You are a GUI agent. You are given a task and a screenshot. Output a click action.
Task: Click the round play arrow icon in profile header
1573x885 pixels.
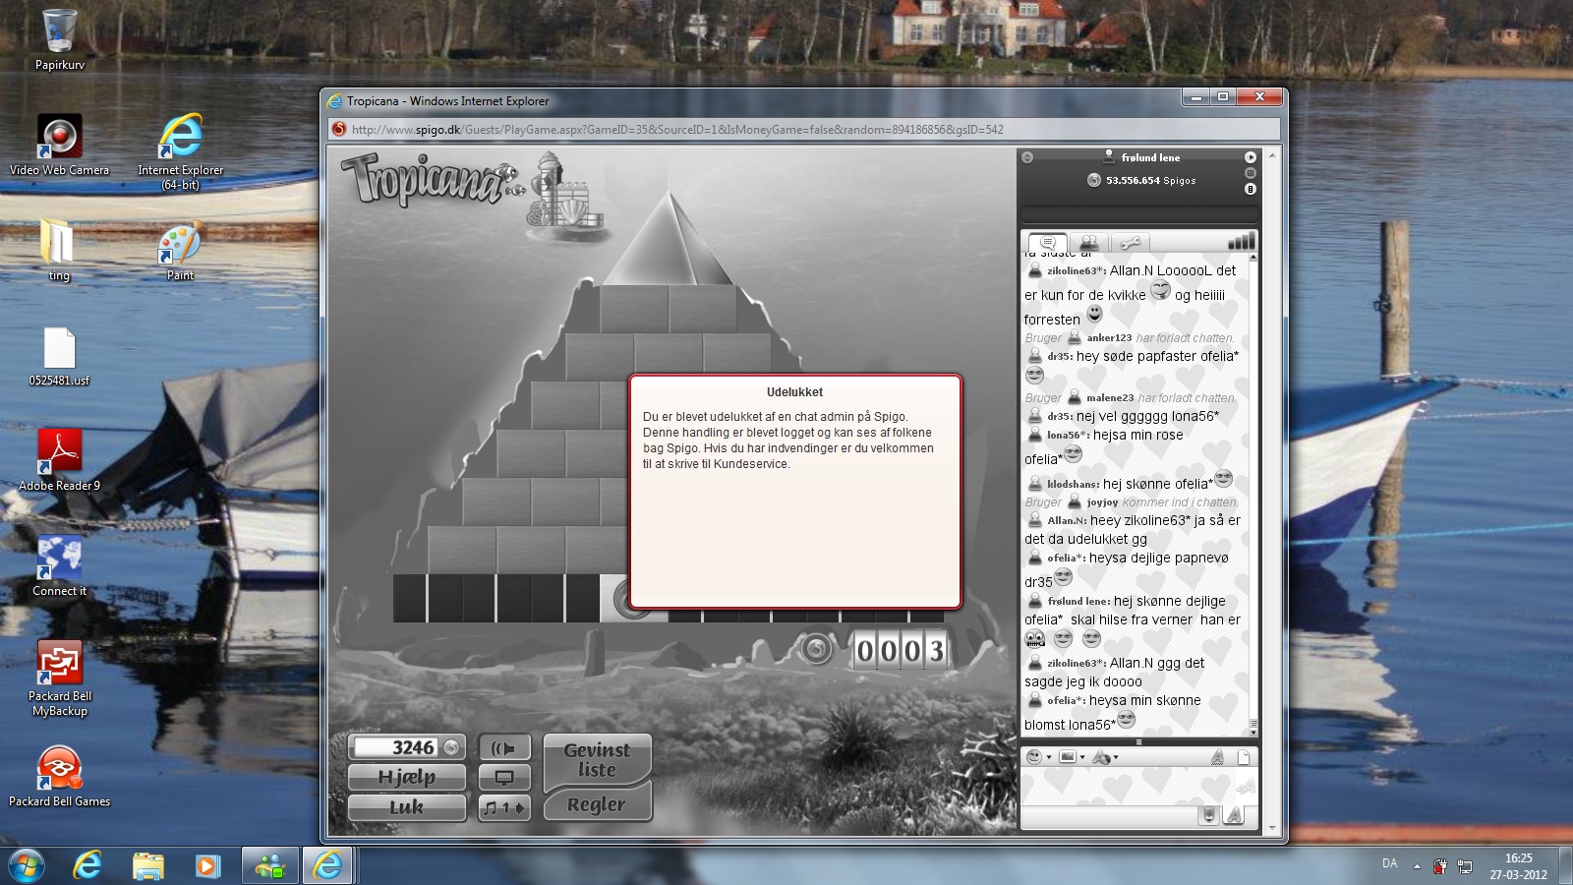tap(1250, 157)
